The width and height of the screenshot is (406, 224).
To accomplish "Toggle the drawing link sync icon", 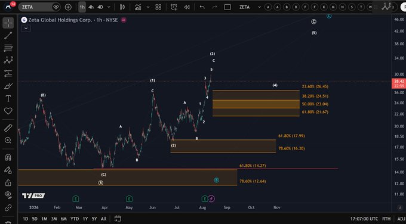I will (x=8, y=207).
